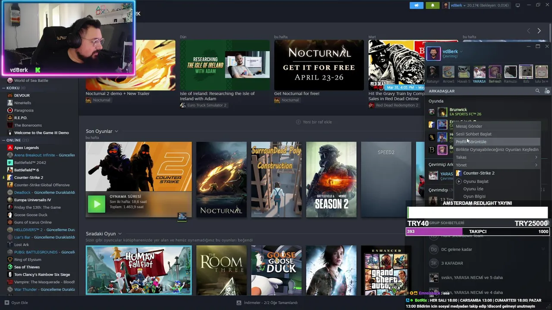Viewport: 552px width, 310px height.
Task: Click the Counter-Strike 2 icon in context menu
Action: pos(459,173)
